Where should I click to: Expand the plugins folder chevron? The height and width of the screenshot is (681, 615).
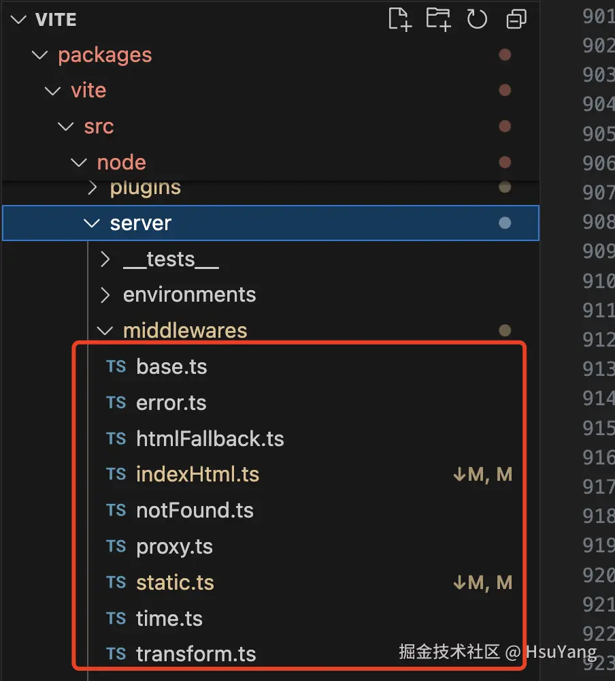93,187
